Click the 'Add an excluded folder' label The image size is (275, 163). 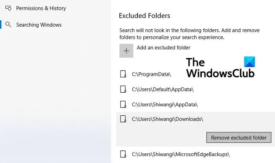point(163,48)
